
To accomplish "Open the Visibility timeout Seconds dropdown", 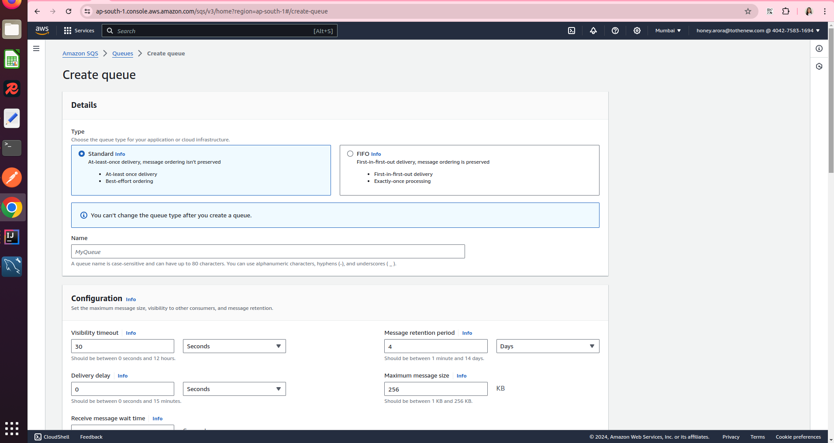I will (234, 346).
